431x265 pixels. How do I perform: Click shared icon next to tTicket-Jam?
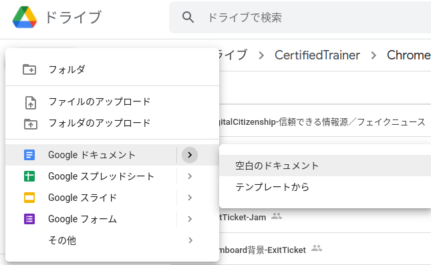pos(277,216)
